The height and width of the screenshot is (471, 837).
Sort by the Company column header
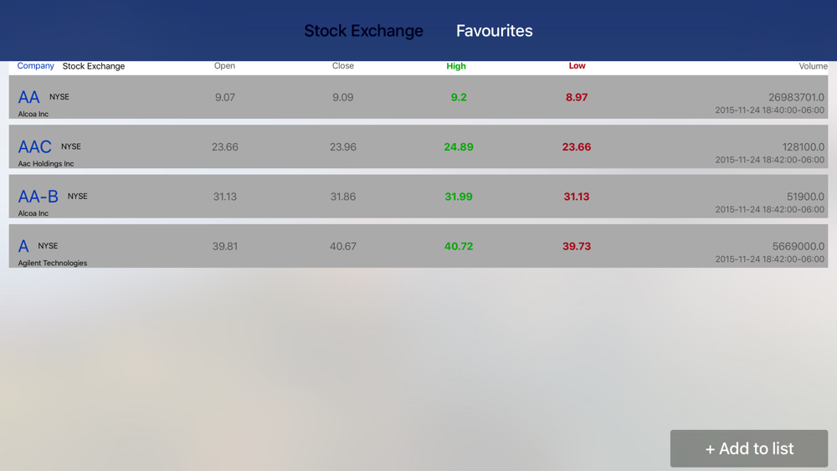pos(35,65)
